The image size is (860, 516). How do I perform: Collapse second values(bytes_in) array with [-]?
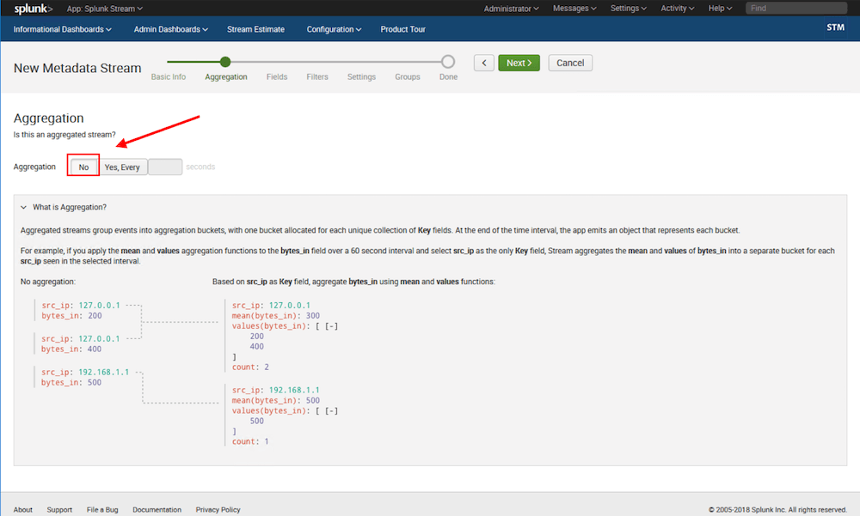331,411
